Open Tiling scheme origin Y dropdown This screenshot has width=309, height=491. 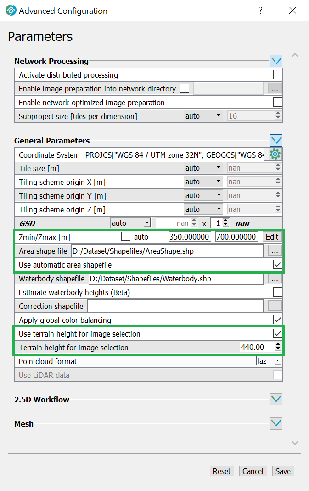[x=203, y=195]
